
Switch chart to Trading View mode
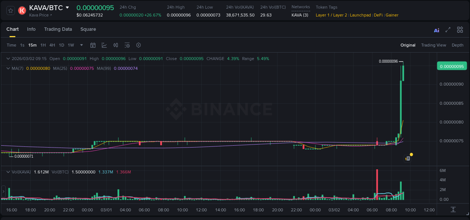(x=434, y=45)
